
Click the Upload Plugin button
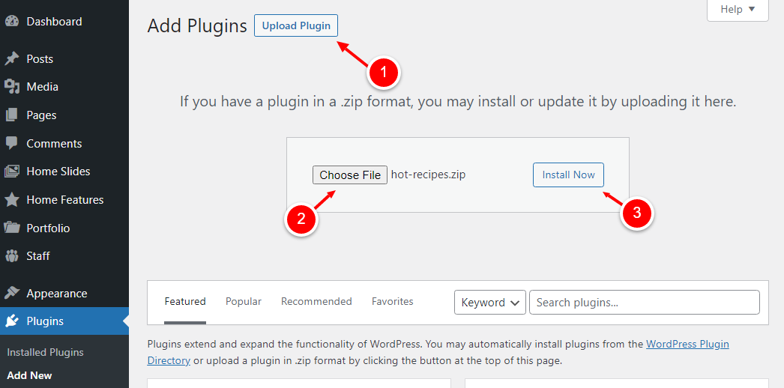click(x=296, y=25)
